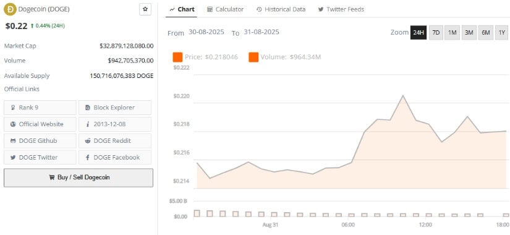Viewport: 510px width, 235px height.
Task: Select the 1Y zoom range
Action: coord(502,33)
